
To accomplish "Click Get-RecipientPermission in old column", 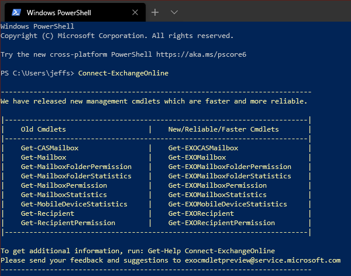I will pos(68,223).
